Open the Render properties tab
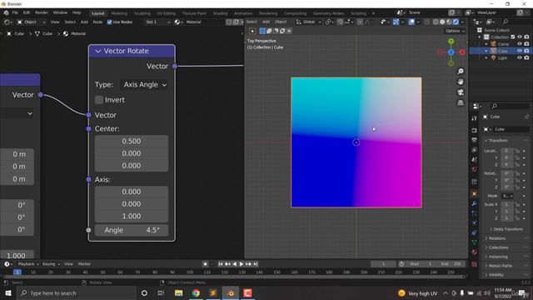The image size is (533, 300). pyautogui.click(x=474, y=130)
